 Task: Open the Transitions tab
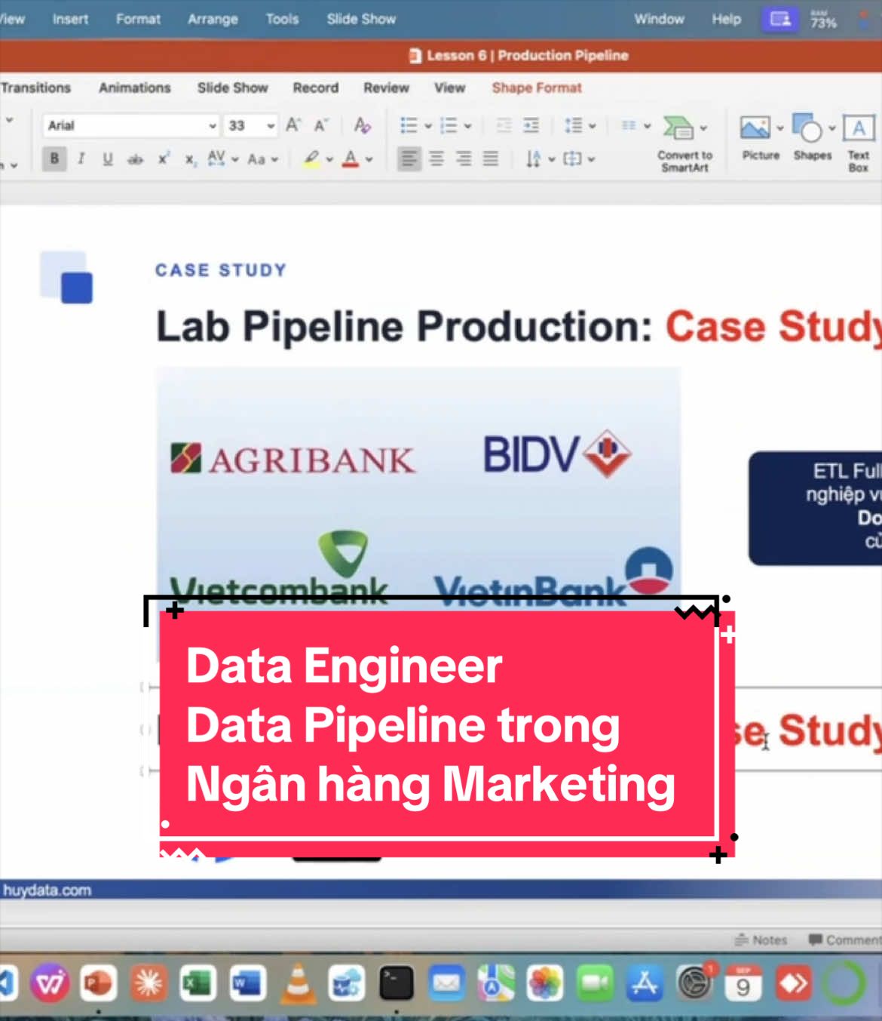click(x=35, y=88)
